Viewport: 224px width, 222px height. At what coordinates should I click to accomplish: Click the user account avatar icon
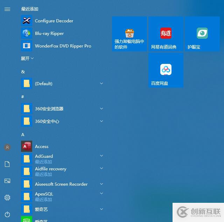(7, 147)
